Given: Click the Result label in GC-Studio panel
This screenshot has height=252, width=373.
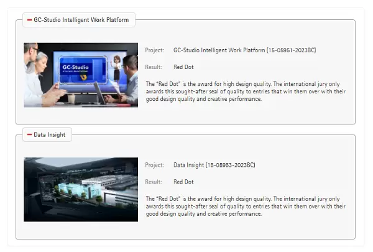Looking at the screenshot, I should 154,67.
